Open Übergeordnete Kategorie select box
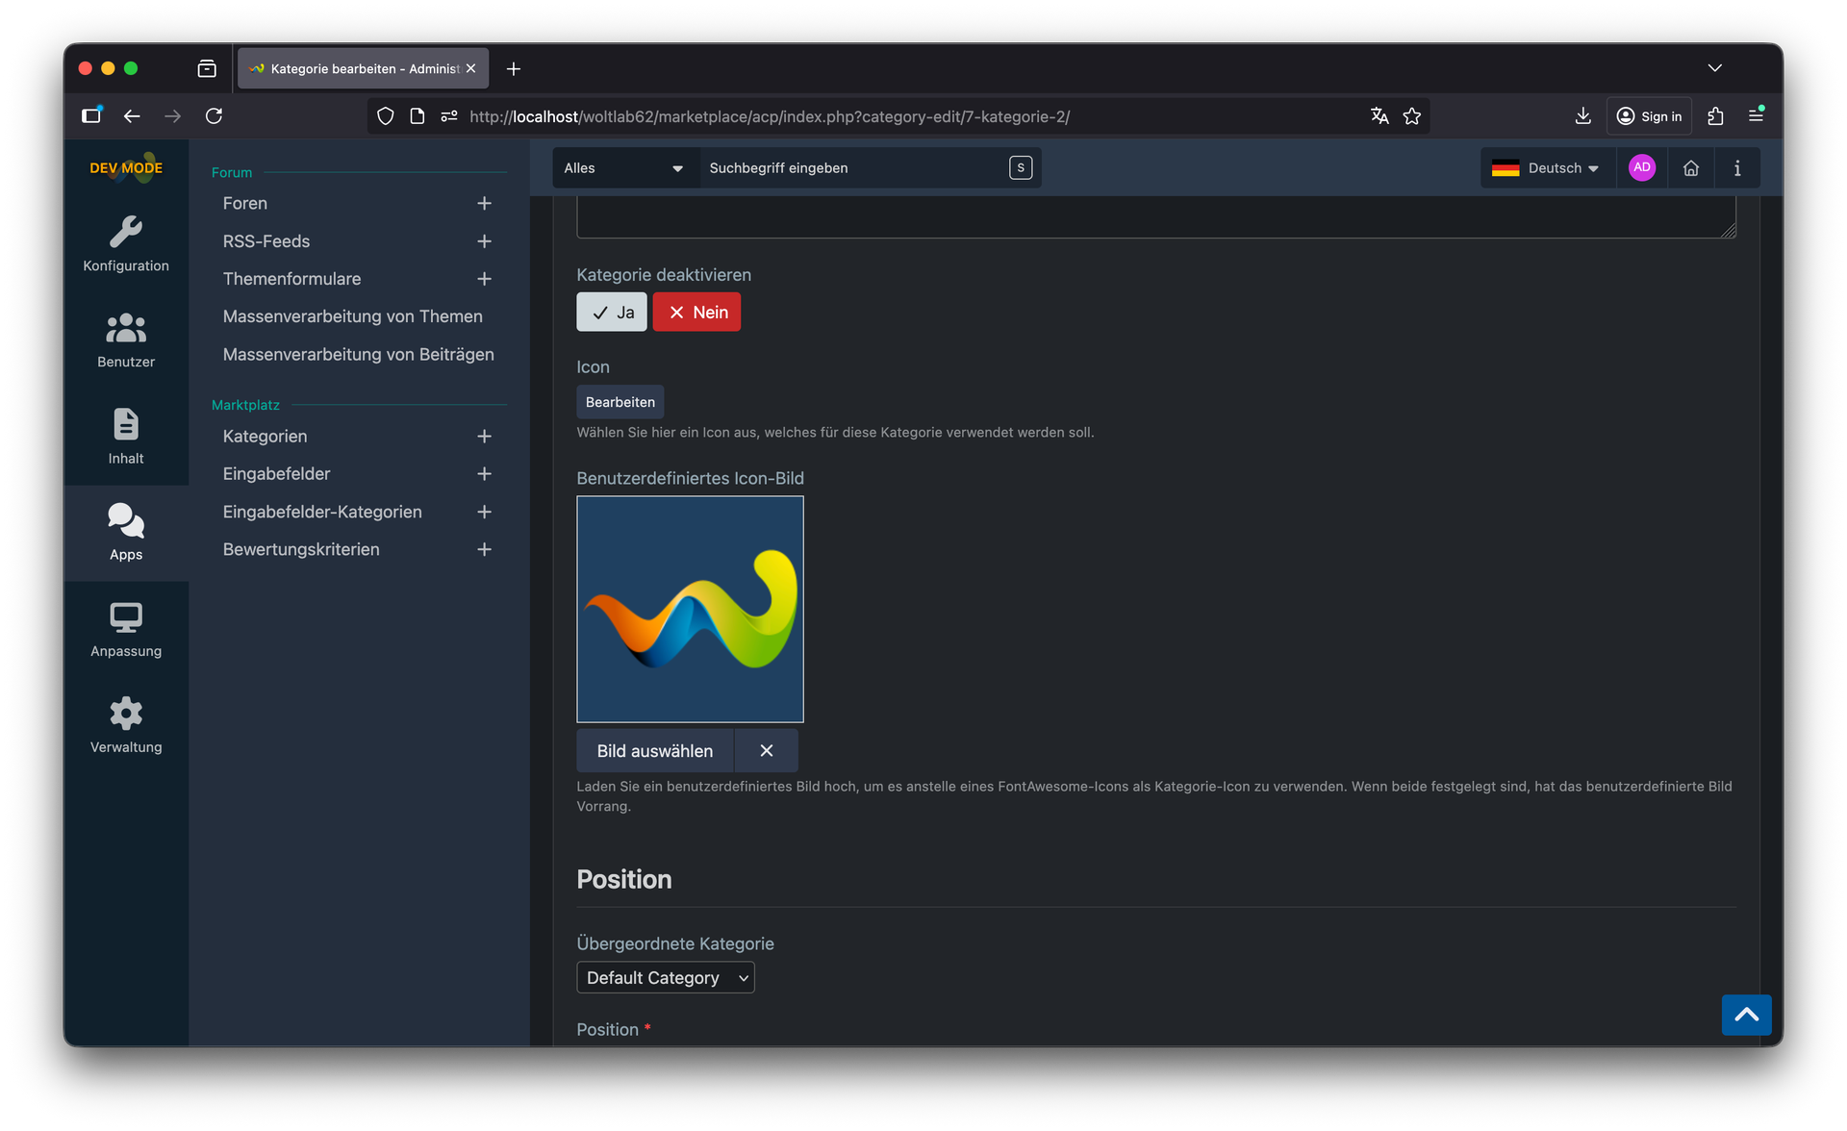The image size is (1847, 1131). pos(665,978)
